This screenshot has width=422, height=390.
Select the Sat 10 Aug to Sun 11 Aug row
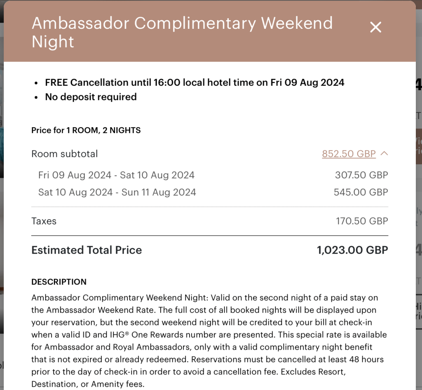point(117,192)
